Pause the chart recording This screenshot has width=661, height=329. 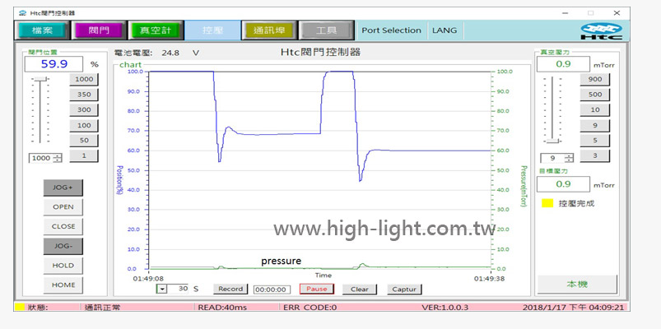click(317, 289)
